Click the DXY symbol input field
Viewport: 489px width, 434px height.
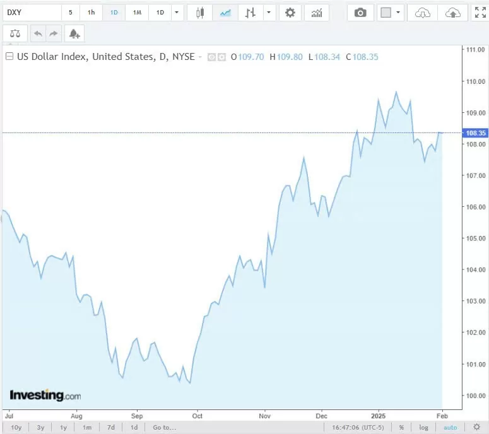[x=32, y=13]
